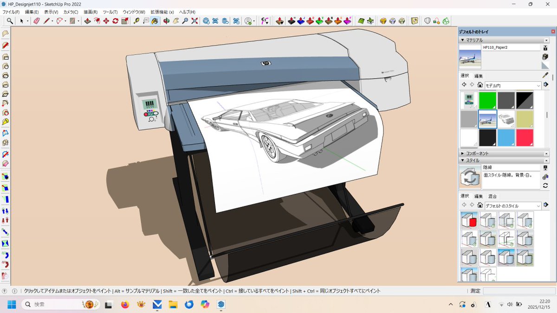Open the Line tool dropdown arrow

(52, 21)
